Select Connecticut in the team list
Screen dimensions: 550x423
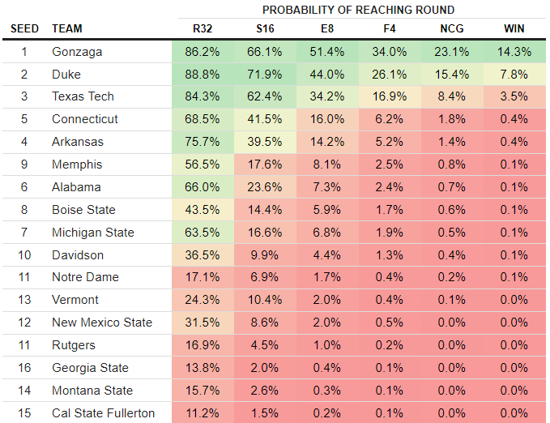[x=85, y=119]
